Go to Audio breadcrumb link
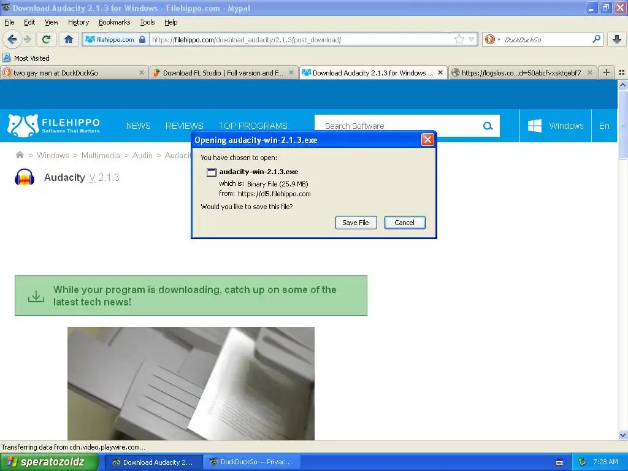Screen dimensions: 628x471 [142, 155]
